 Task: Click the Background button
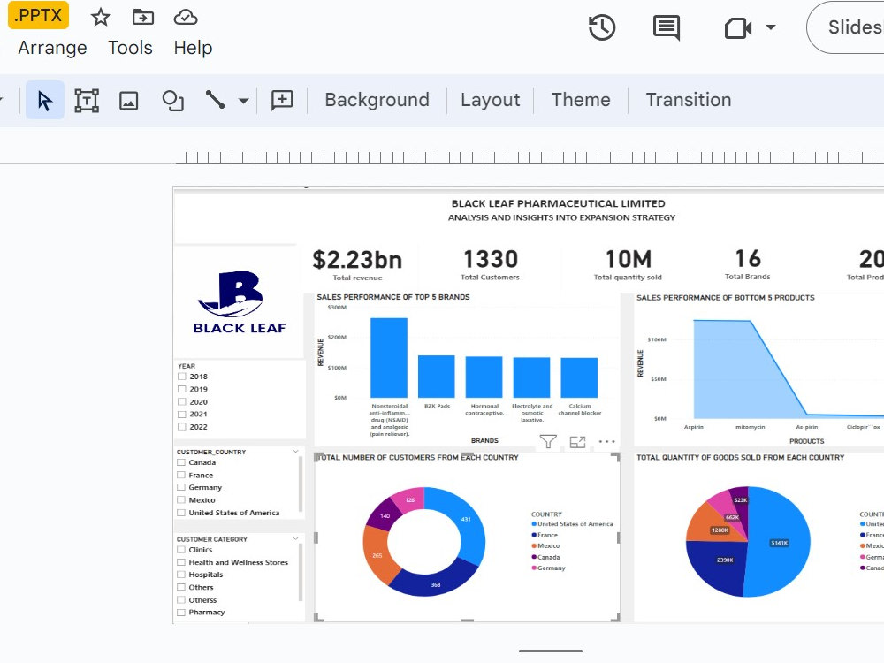pyautogui.click(x=377, y=100)
